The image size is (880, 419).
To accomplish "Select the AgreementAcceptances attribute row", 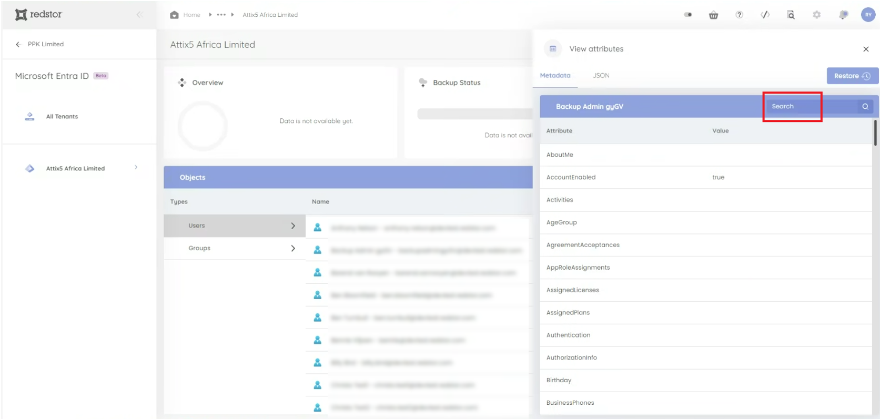I will (706, 245).
